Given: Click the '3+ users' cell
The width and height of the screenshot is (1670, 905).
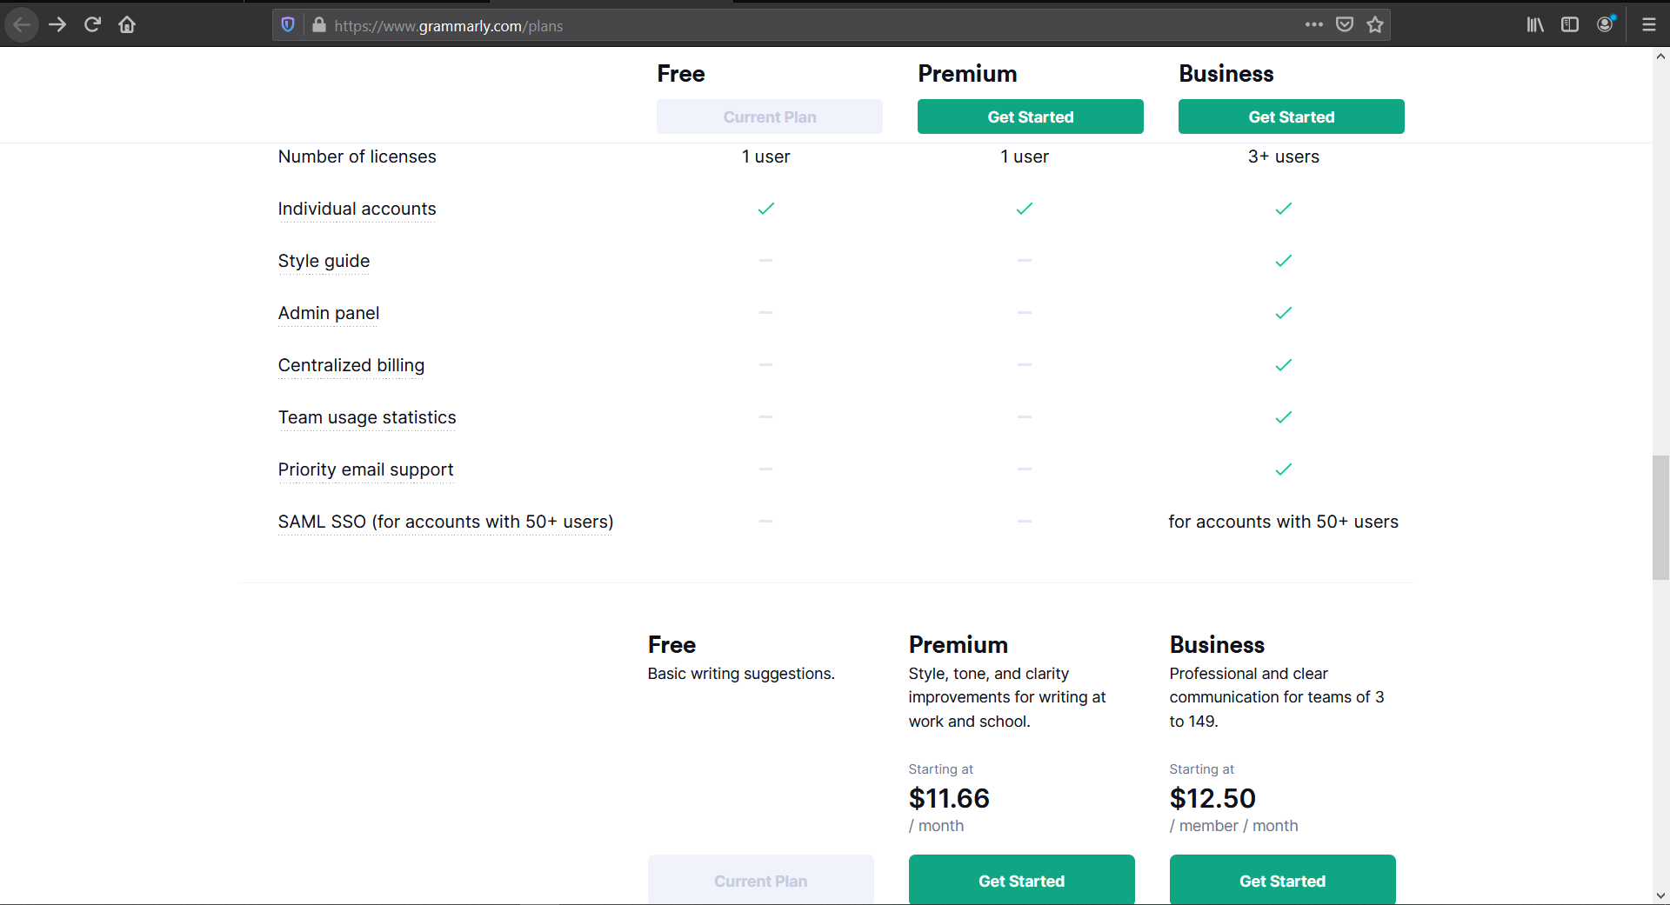Looking at the screenshot, I should click(1284, 156).
